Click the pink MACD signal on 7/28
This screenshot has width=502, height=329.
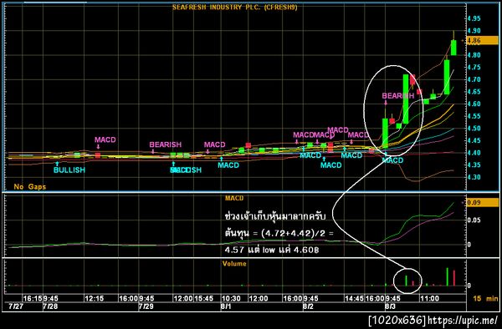tap(105, 140)
